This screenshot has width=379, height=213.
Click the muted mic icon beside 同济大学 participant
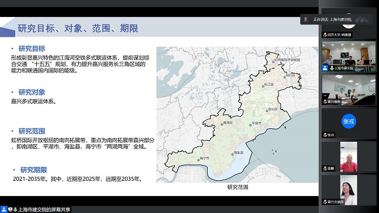(x=325, y=35)
